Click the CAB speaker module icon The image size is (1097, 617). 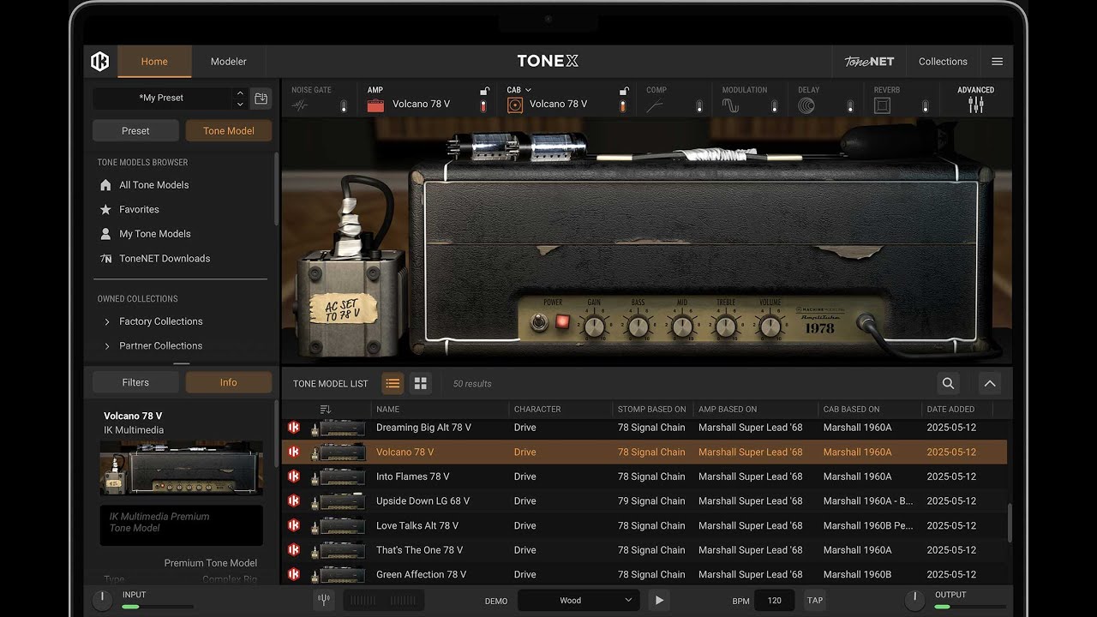click(515, 105)
